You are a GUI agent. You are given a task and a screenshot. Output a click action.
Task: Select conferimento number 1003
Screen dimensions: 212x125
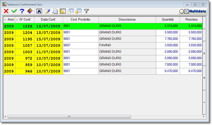(25, 52)
